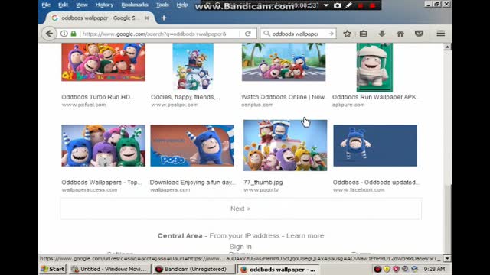Click the search magnifier icon in search box

pyautogui.click(x=266, y=34)
